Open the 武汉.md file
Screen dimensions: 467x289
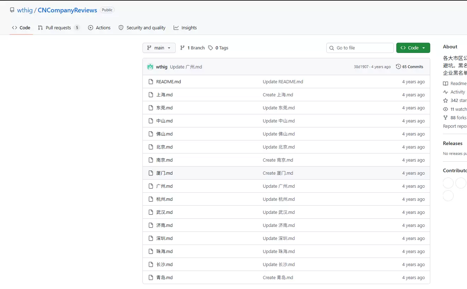click(164, 212)
